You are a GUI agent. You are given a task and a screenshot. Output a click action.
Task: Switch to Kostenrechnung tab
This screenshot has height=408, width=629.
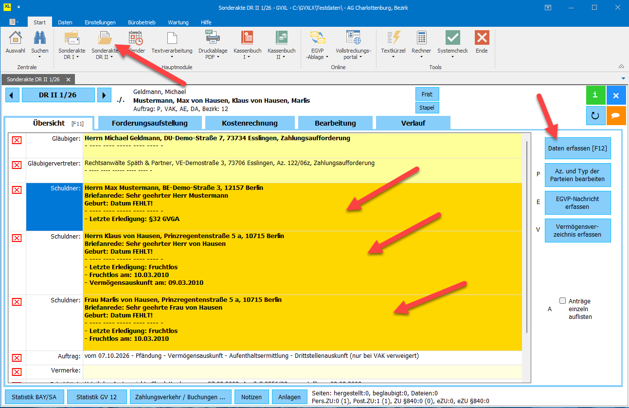[250, 123]
